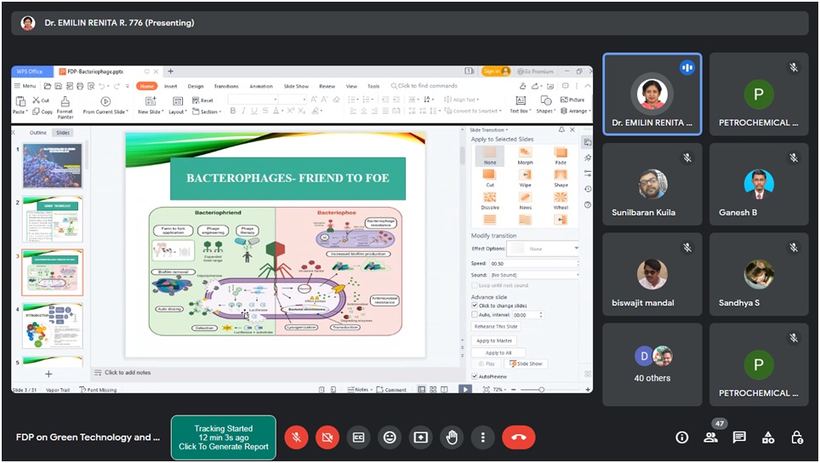Click the raise hand icon
This screenshot has height=463, width=820.
tap(452, 437)
